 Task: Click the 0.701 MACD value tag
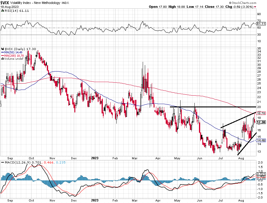tap(261, 174)
